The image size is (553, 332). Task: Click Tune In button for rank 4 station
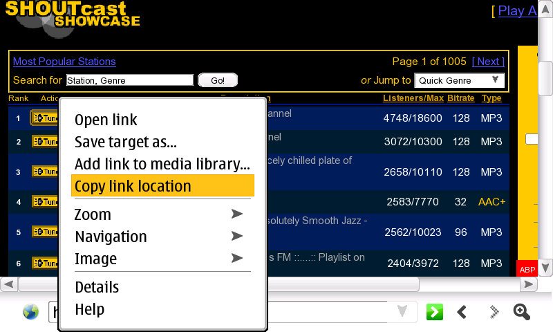[x=45, y=202]
